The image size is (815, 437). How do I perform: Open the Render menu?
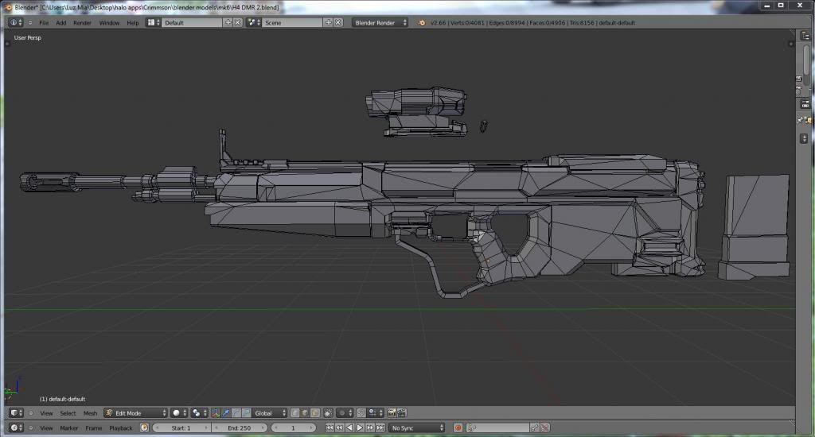(82, 23)
